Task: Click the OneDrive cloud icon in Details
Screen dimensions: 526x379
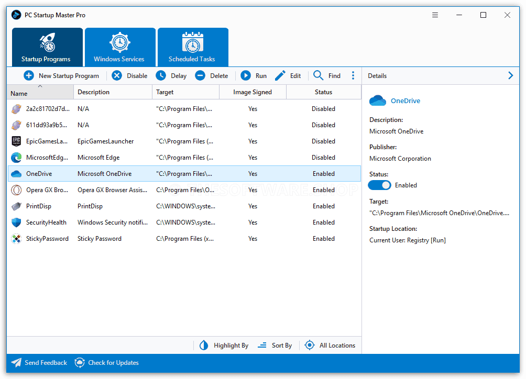Action: click(x=378, y=101)
